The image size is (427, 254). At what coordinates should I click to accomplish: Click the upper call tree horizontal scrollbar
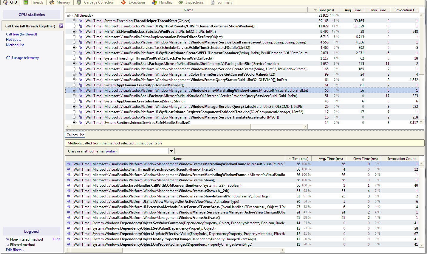tap(186, 127)
